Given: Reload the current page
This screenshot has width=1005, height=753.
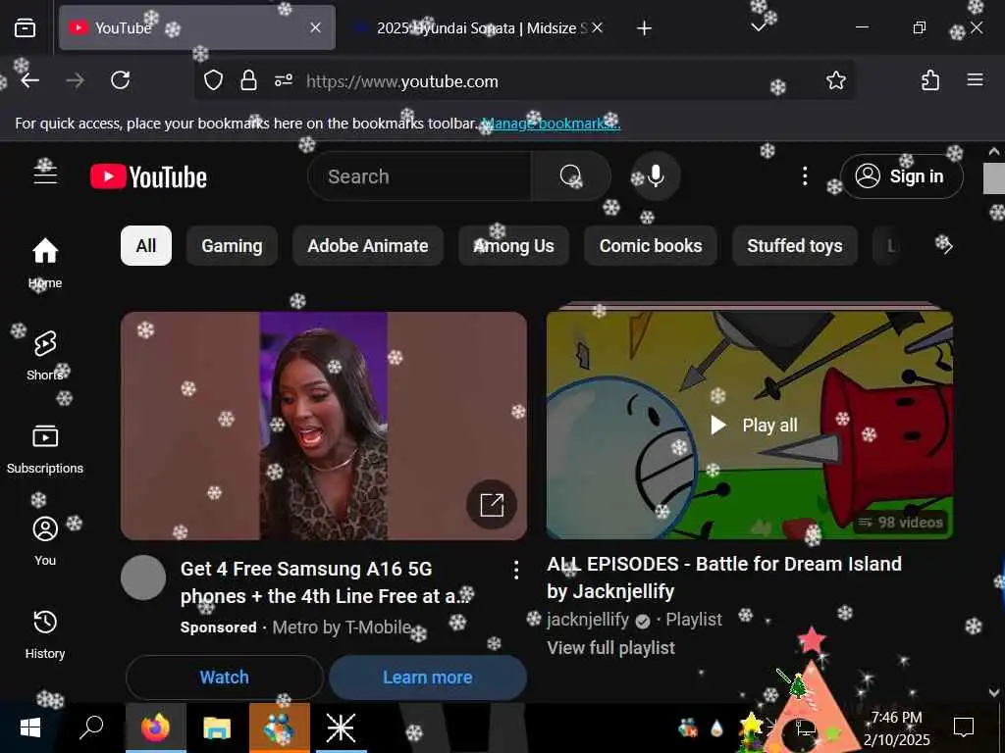Looking at the screenshot, I should [x=120, y=80].
